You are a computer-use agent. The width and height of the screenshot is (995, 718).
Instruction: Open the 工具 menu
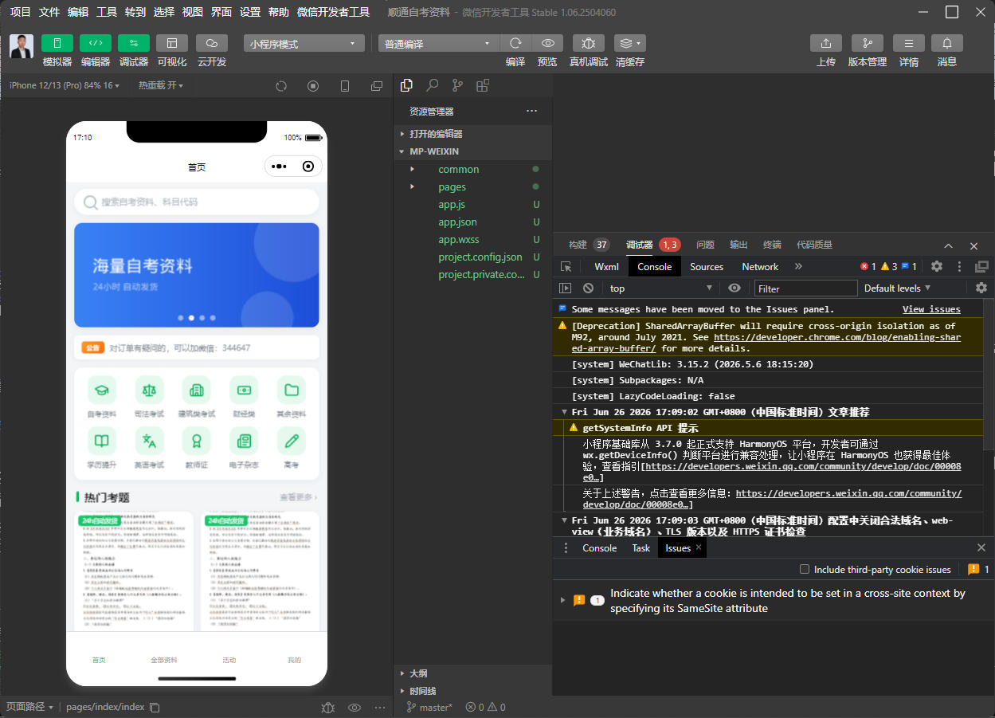[x=107, y=12]
